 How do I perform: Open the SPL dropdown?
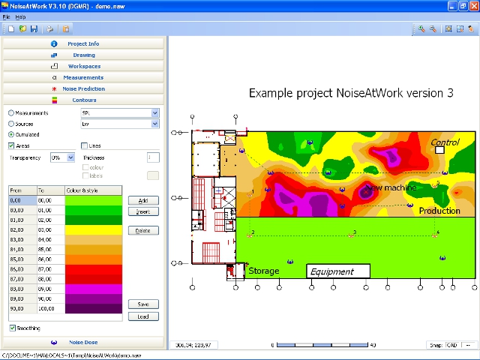coord(120,113)
